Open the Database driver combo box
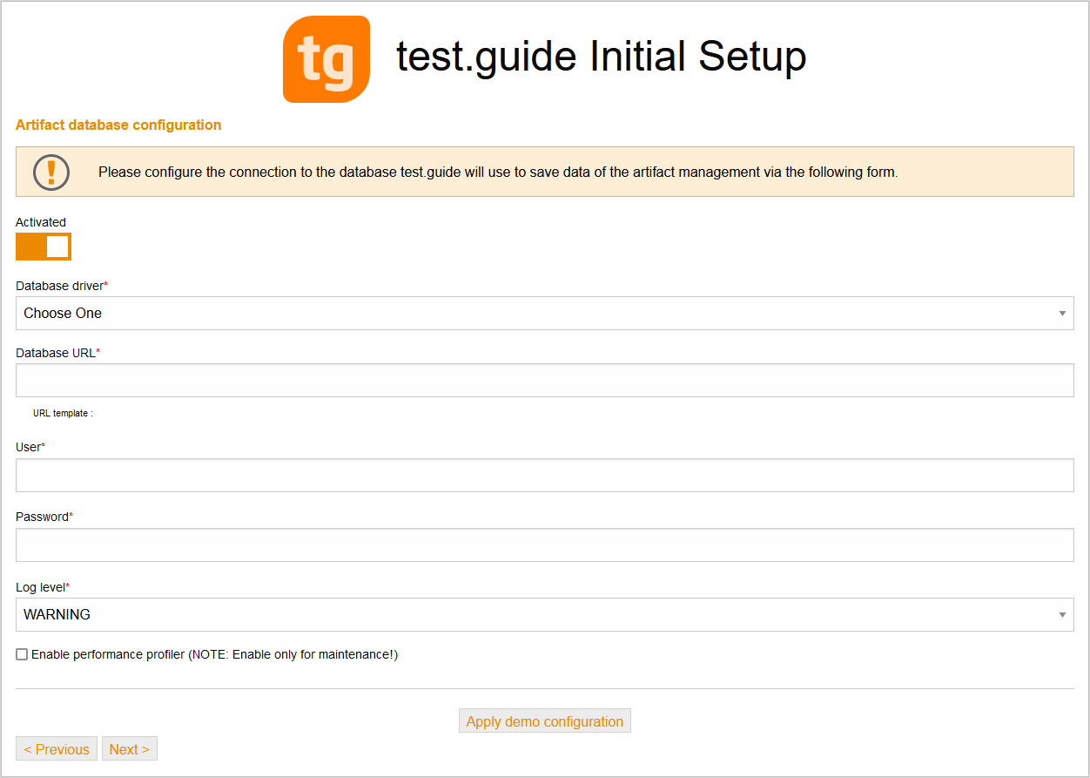1090x778 pixels. click(x=545, y=313)
